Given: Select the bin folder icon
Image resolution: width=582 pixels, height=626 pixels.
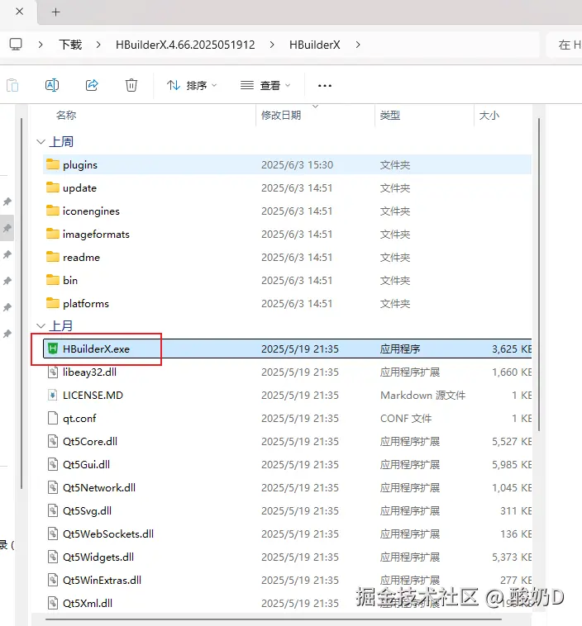Looking at the screenshot, I should click(x=53, y=280).
